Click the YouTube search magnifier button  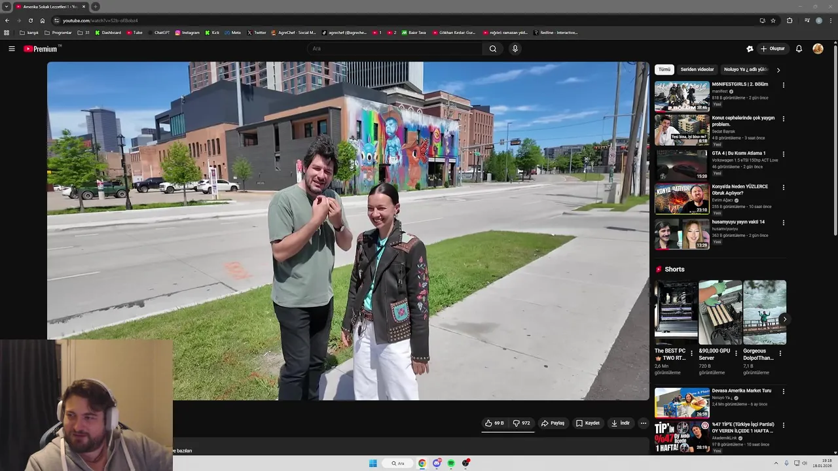coord(493,48)
